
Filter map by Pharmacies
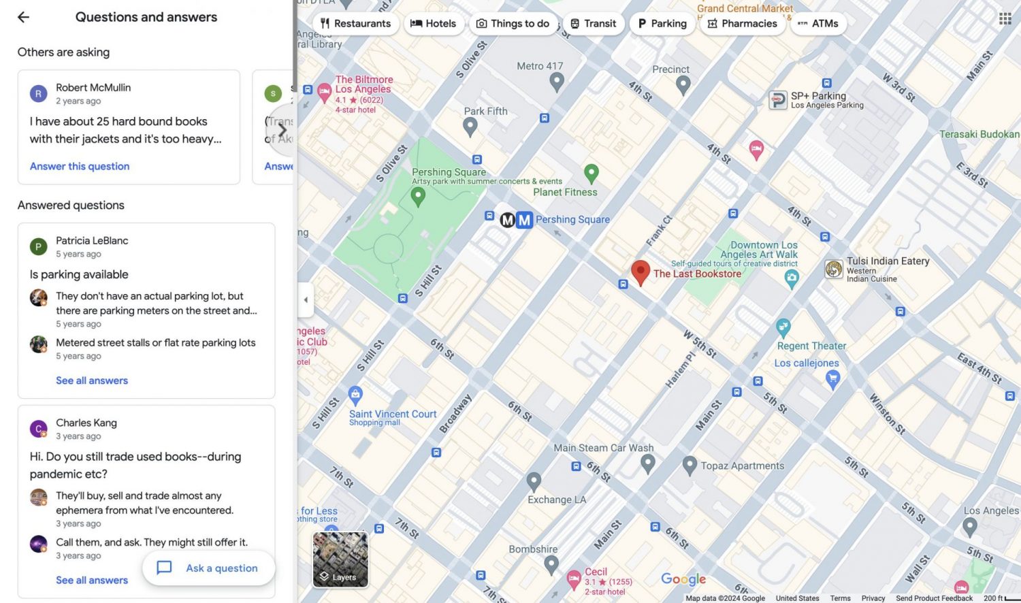pyautogui.click(x=743, y=23)
